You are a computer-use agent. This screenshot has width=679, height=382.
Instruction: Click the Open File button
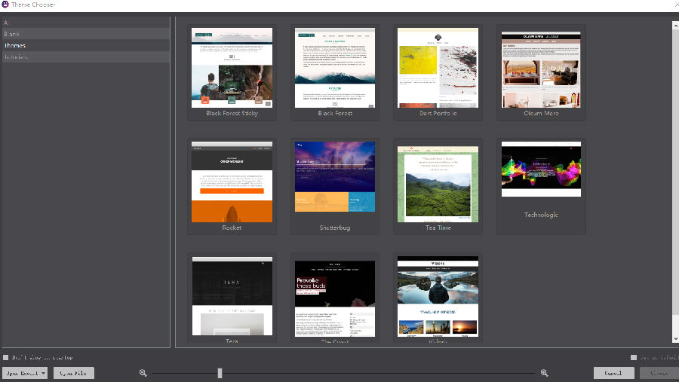pos(73,373)
